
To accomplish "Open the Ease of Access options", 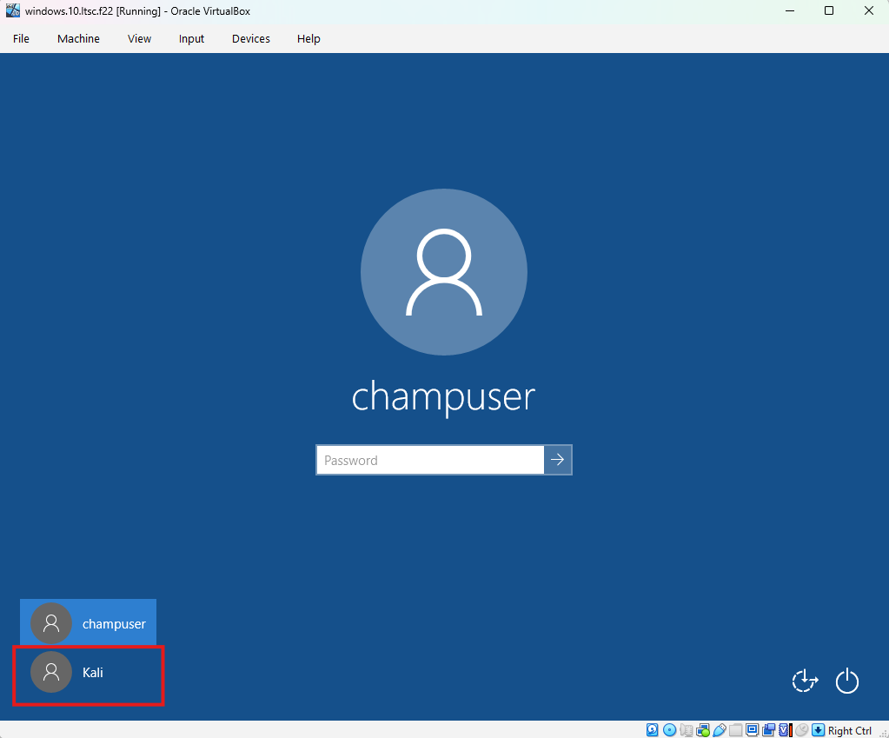I will coord(805,681).
